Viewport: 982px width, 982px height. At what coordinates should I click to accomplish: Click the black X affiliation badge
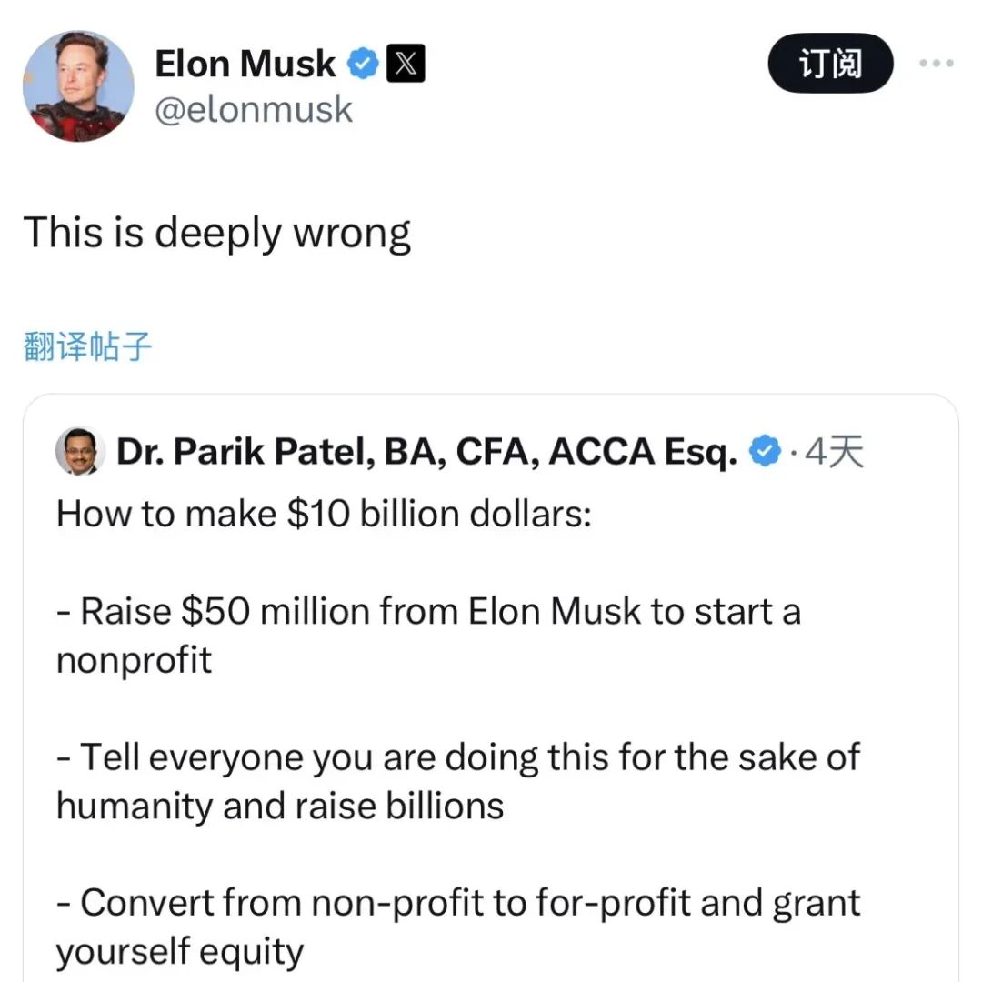point(406,65)
